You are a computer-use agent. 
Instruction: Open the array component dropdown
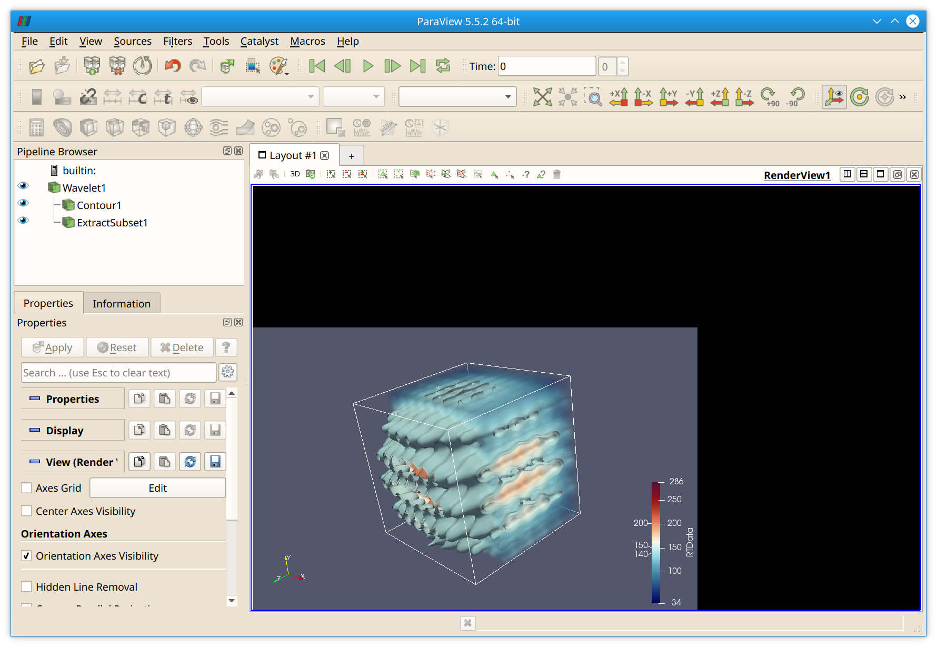coord(354,97)
